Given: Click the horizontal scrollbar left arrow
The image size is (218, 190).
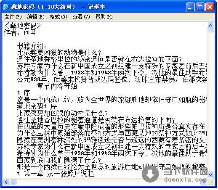Looking at the screenshot, I should point(6,182).
